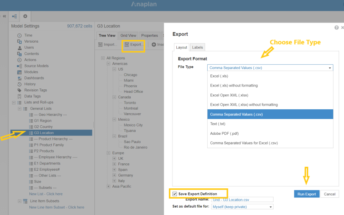344x215 pixels.
Task: Collapse sidebar with double chevron icon
Action: pos(4,16)
